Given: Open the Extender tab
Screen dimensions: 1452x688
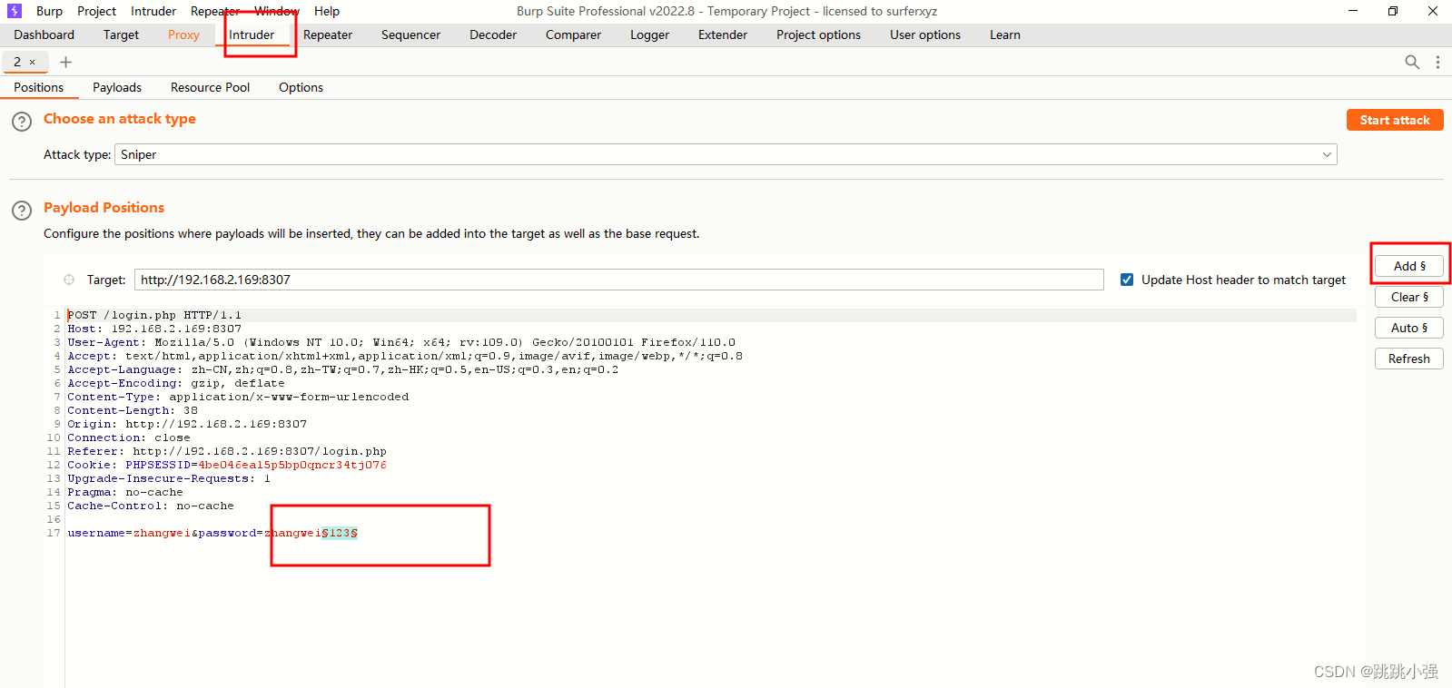Looking at the screenshot, I should click(x=723, y=34).
